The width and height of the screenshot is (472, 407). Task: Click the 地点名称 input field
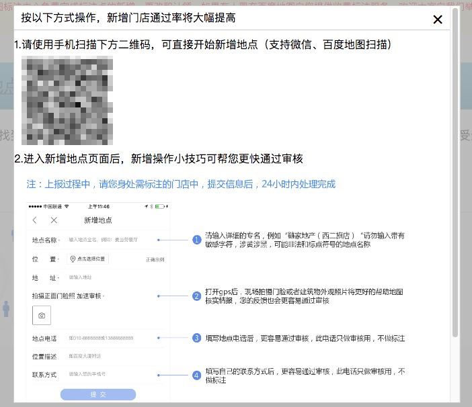[x=104, y=240]
